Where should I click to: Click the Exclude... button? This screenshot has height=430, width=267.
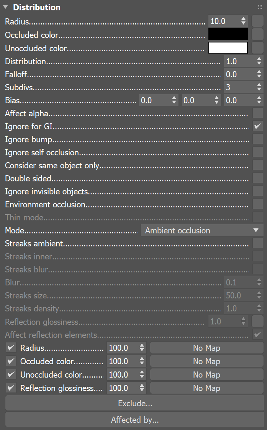pyautogui.click(x=135, y=403)
